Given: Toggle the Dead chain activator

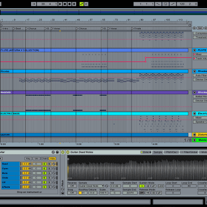Looking at the screenshot, I should (45, 164).
